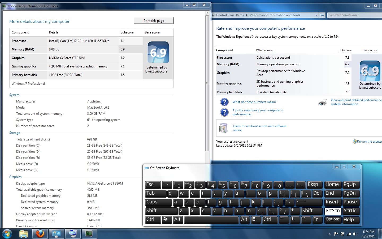Toggle left Shift key on On-Screen Keyboard
Image resolution: width=382 pixels, height=239 pixels.
pos(161,211)
